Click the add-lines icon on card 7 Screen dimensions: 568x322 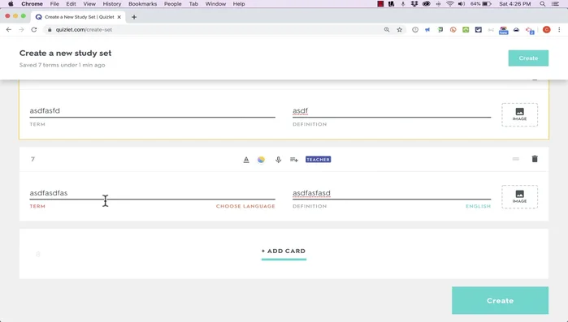tap(294, 159)
